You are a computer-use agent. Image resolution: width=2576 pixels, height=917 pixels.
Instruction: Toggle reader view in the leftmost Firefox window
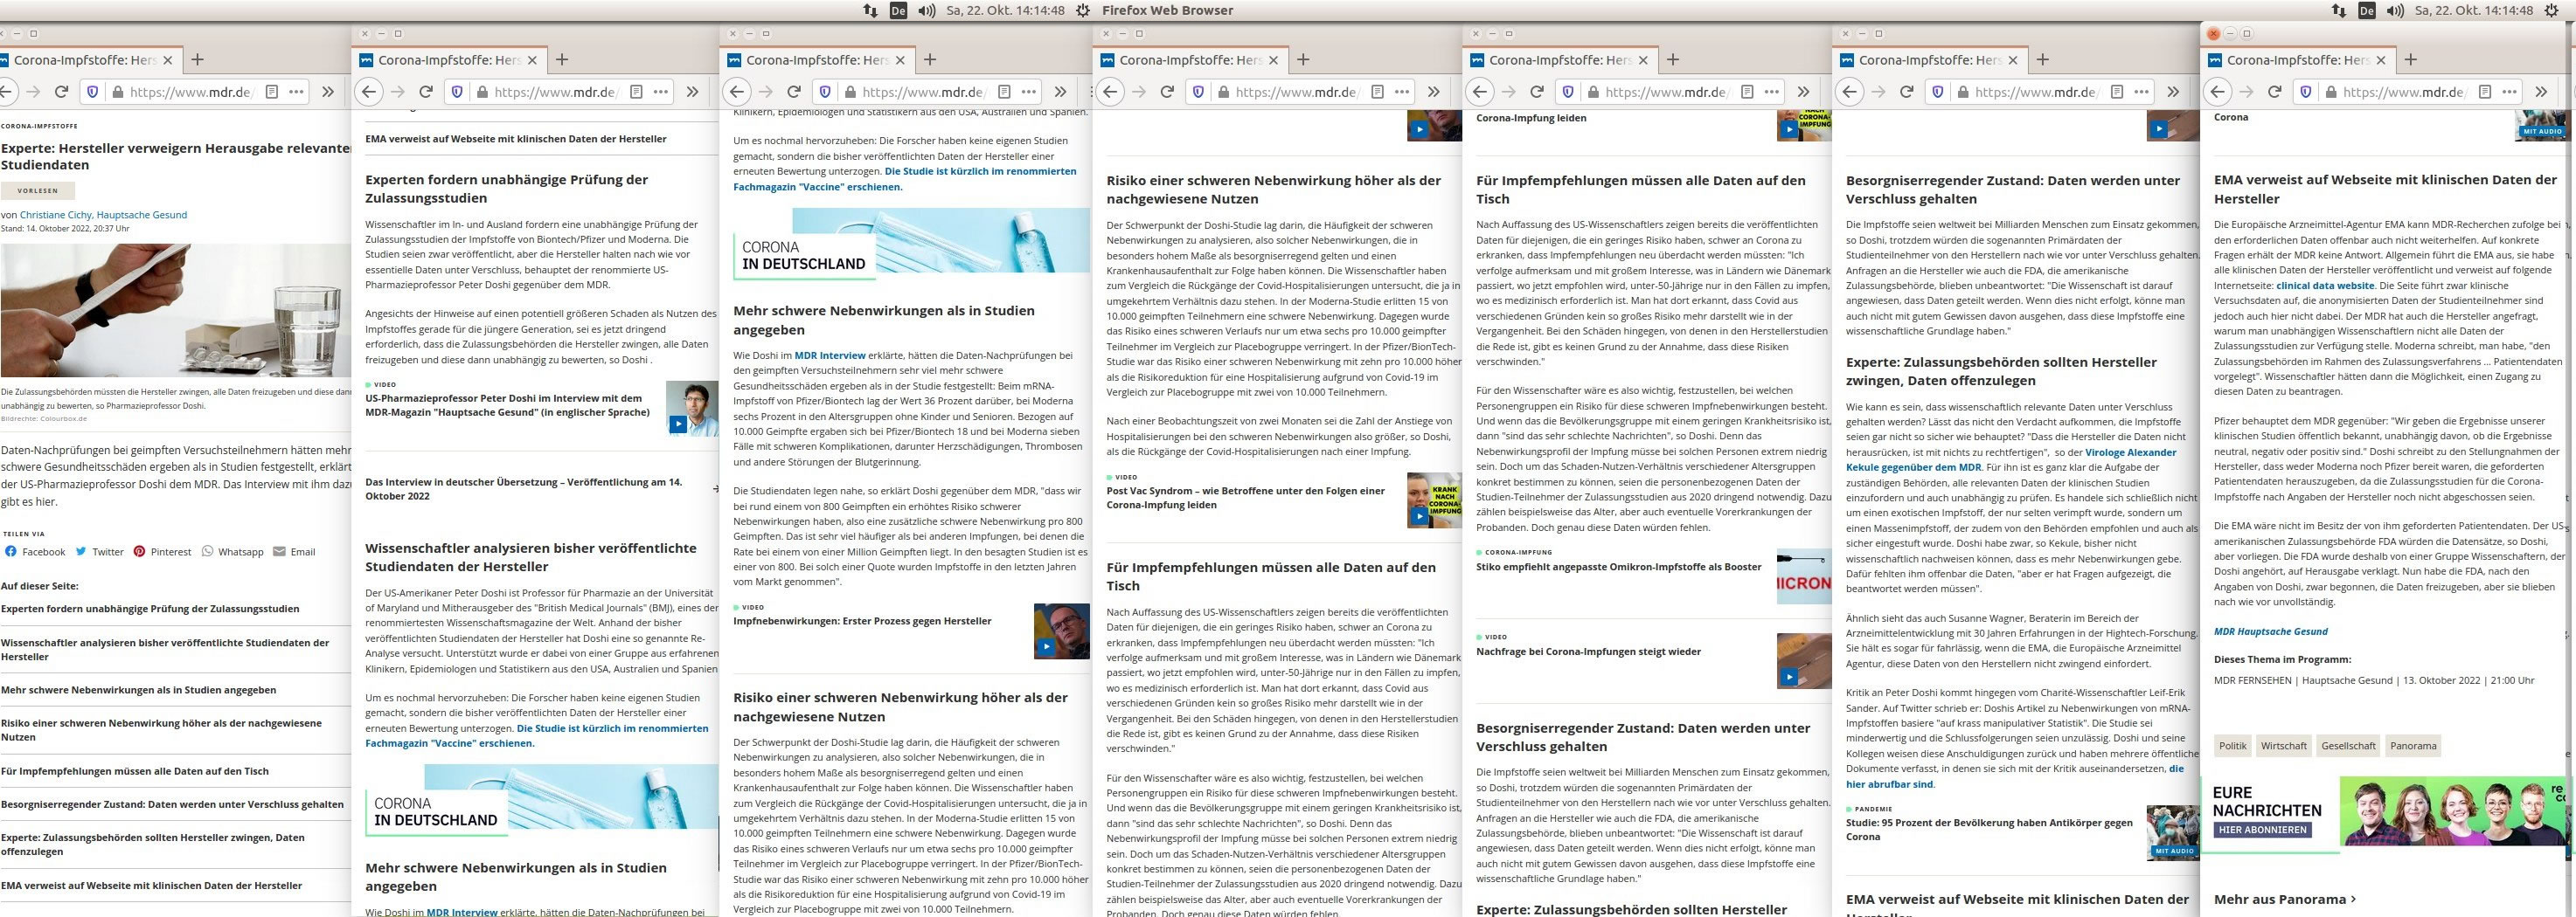[x=271, y=92]
